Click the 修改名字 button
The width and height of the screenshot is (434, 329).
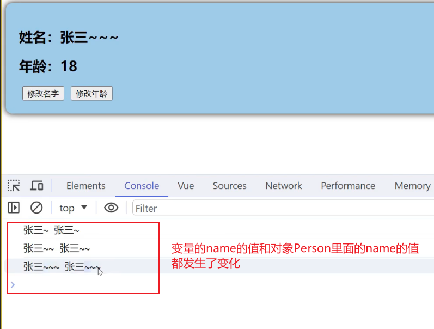point(43,94)
